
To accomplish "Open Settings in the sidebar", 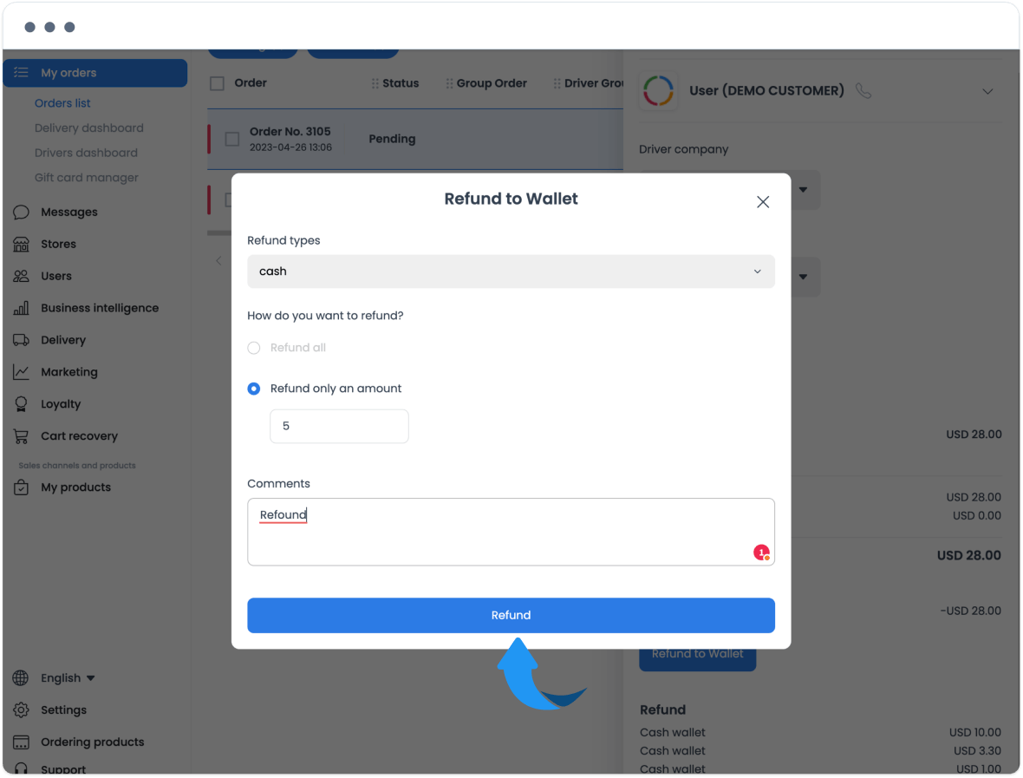I will click(x=64, y=710).
